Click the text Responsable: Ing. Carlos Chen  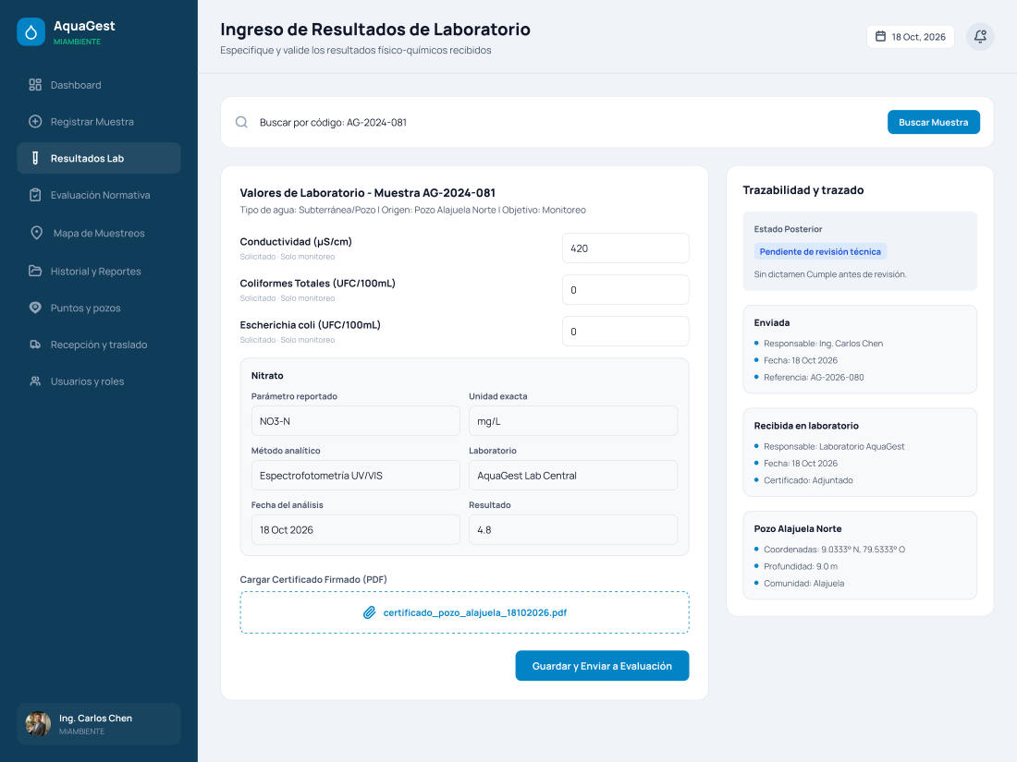(x=823, y=344)
